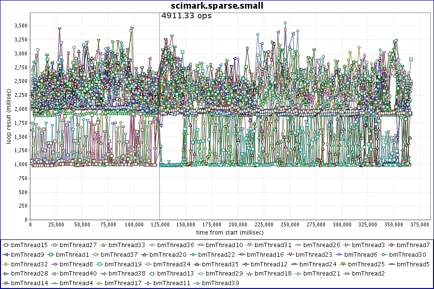This screenshot has height=289, width=434.
Task: Click the bmThread2 legend marker icon
Action: coord(347,274)
